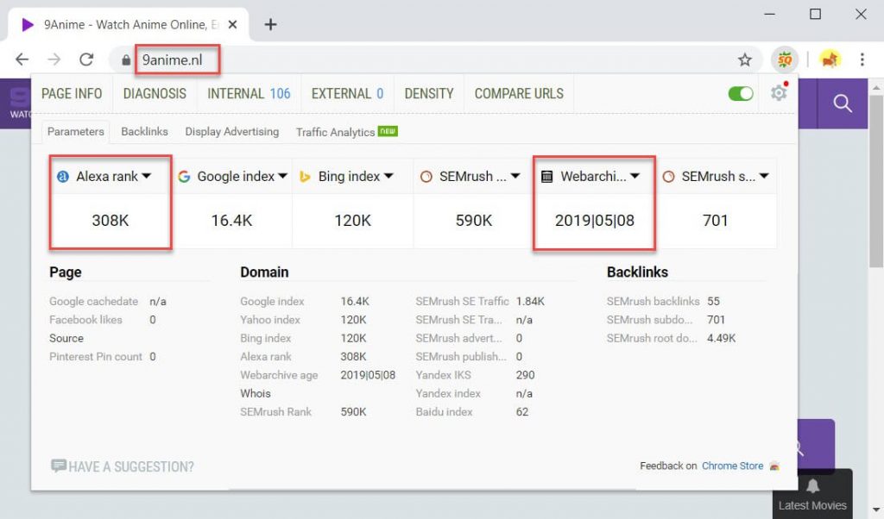Expand the Alexa rank dropdown arrow

[147, 176]
